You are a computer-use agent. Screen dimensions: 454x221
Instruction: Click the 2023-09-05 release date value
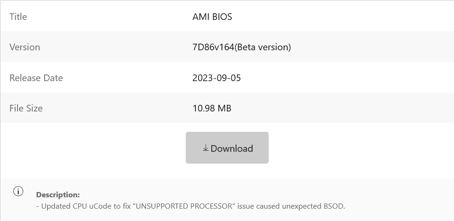click(x=217, y=78)
